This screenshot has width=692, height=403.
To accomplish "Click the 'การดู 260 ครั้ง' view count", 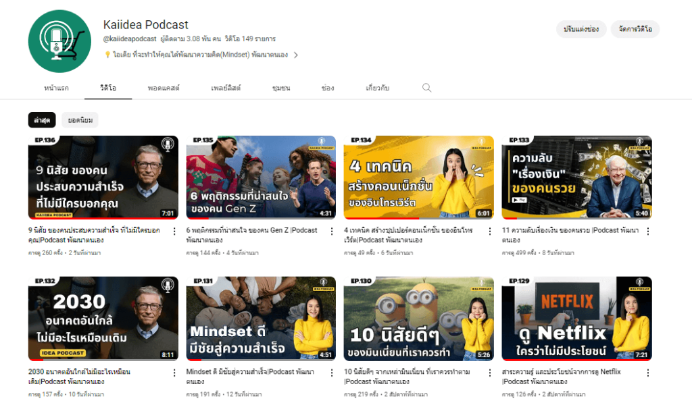I will (x=45, y=253).
